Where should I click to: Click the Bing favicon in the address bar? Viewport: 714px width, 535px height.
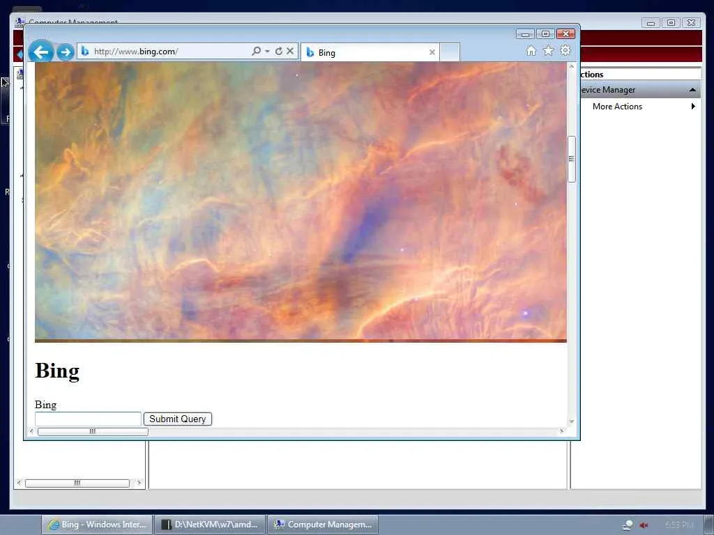coord(84,52)
